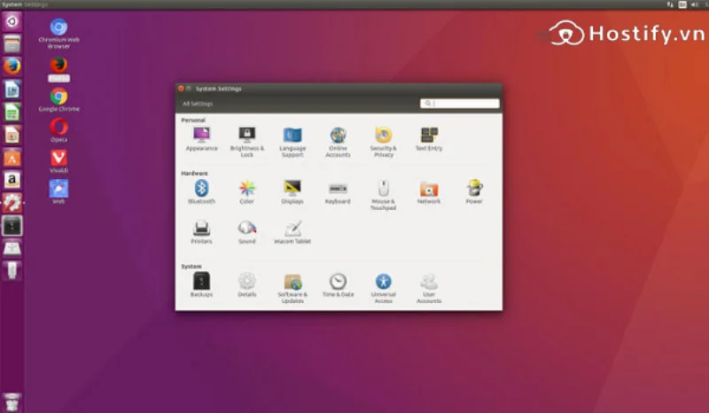Open the sound indicator in top panel
709x413 pixels.
pos(694,4)
